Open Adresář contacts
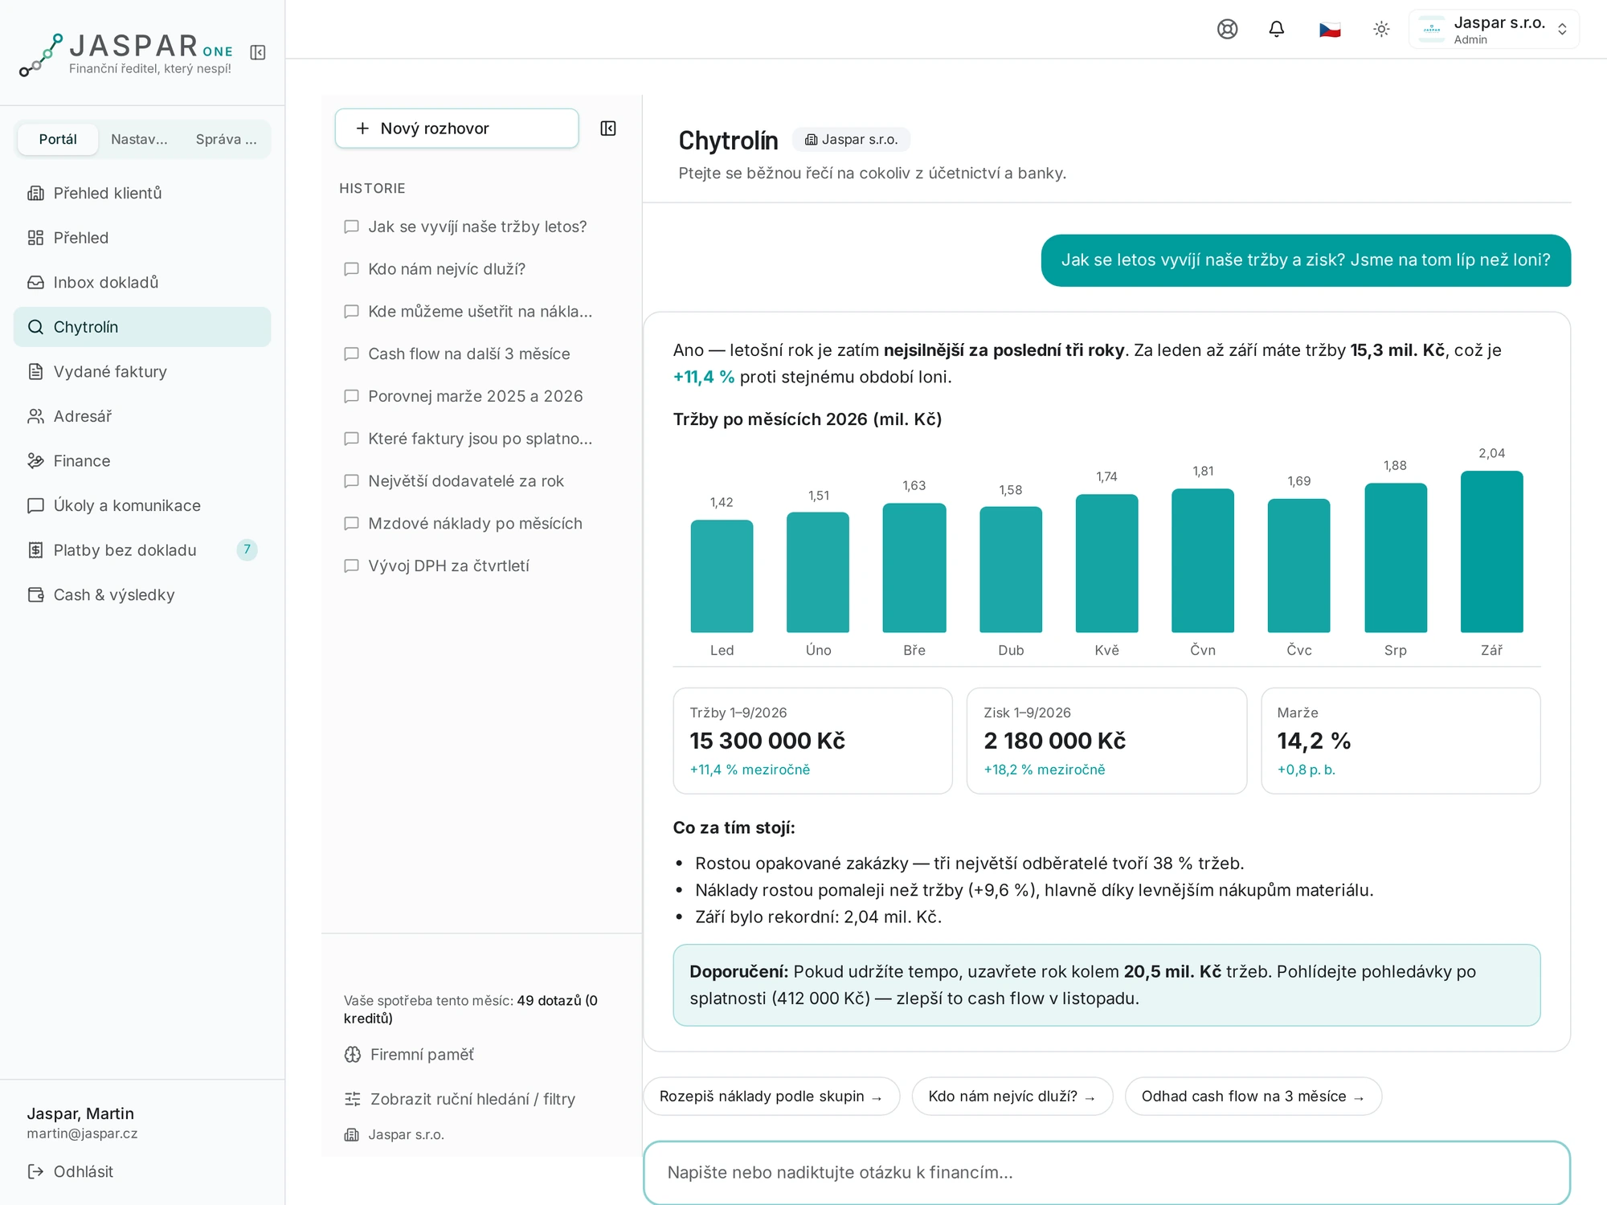The height and width of the screenshot is (1205, 1607). 142,416
